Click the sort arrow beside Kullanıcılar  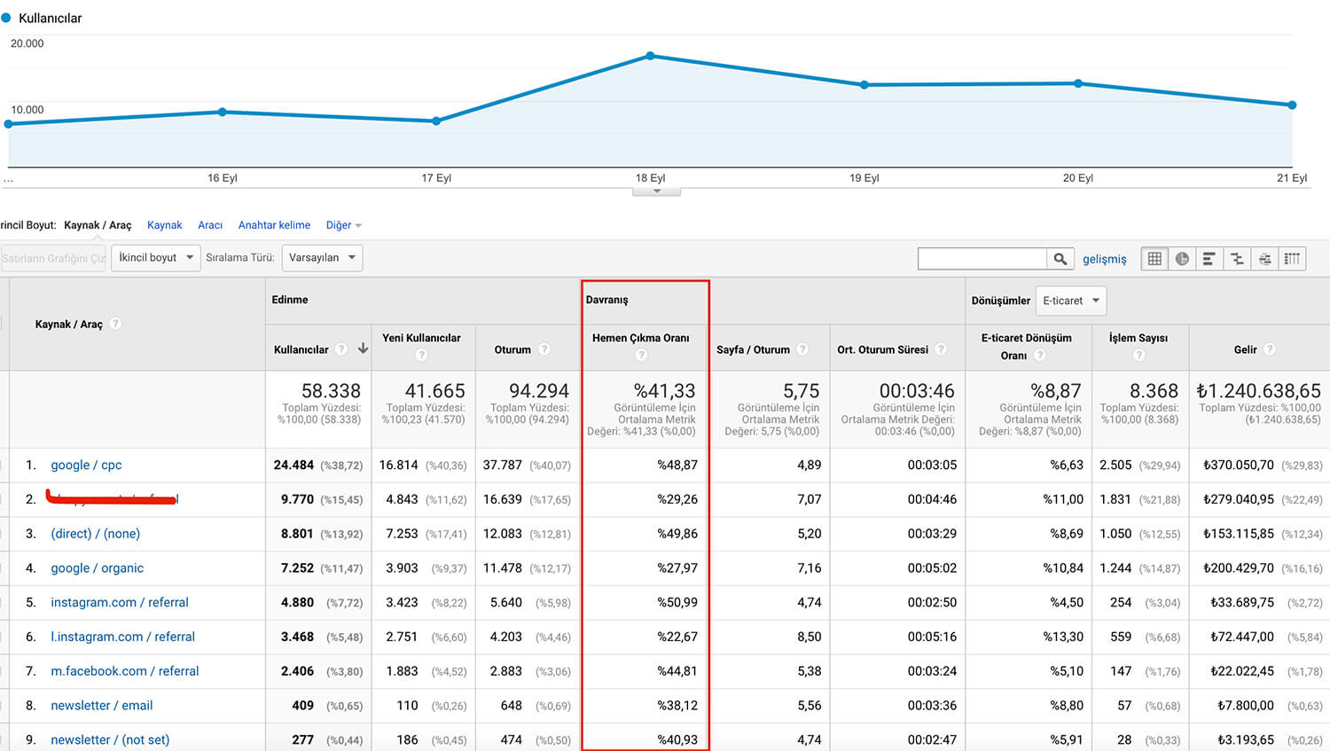[363, 349]
